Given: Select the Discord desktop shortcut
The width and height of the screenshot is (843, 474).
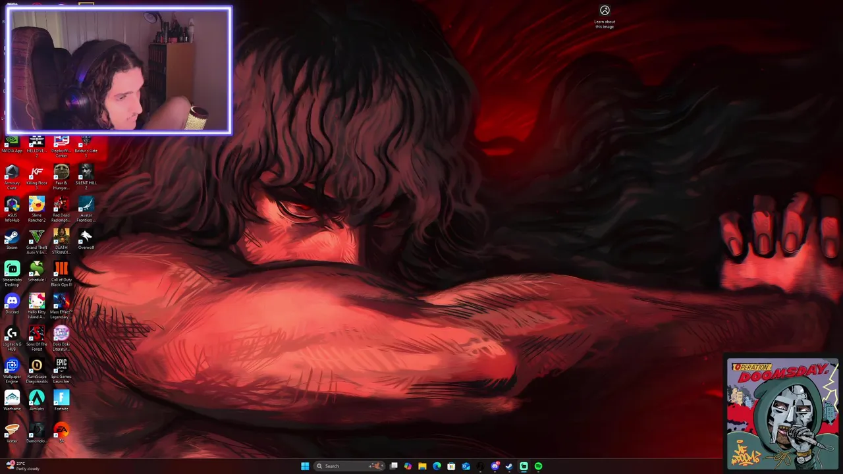Looking at the screenshot, I should point(12,304).
